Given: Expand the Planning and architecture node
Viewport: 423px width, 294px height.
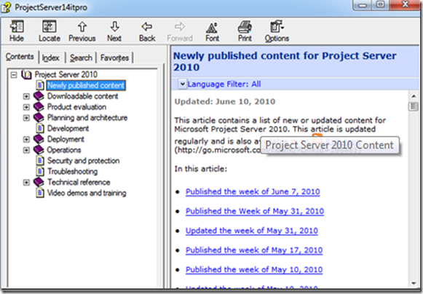Looking at the screenshot, I should click(26, 118).
